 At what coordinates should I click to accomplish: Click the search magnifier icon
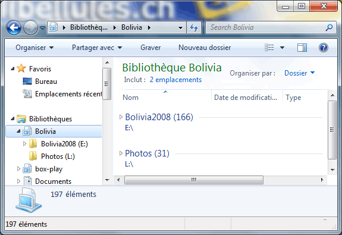click(329, 27)
